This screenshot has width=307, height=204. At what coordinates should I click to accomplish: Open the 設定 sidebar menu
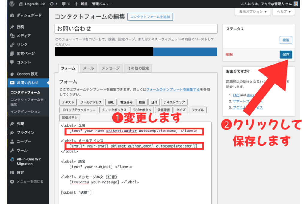(20, 173)
